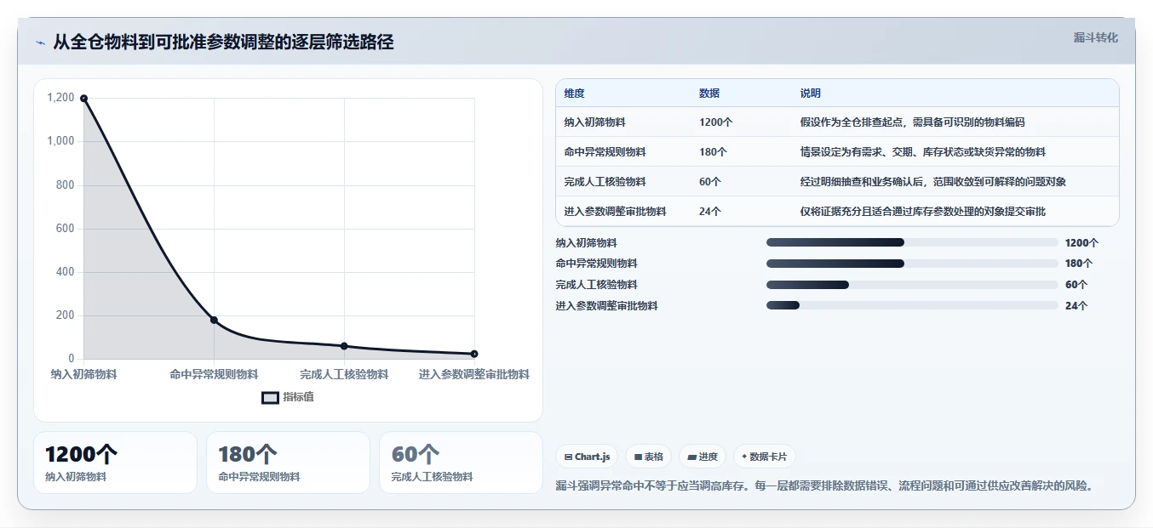This screenshot has height=528, width=1153.
Task: Click the 1200个 stat card
Action: click(115, 463)
